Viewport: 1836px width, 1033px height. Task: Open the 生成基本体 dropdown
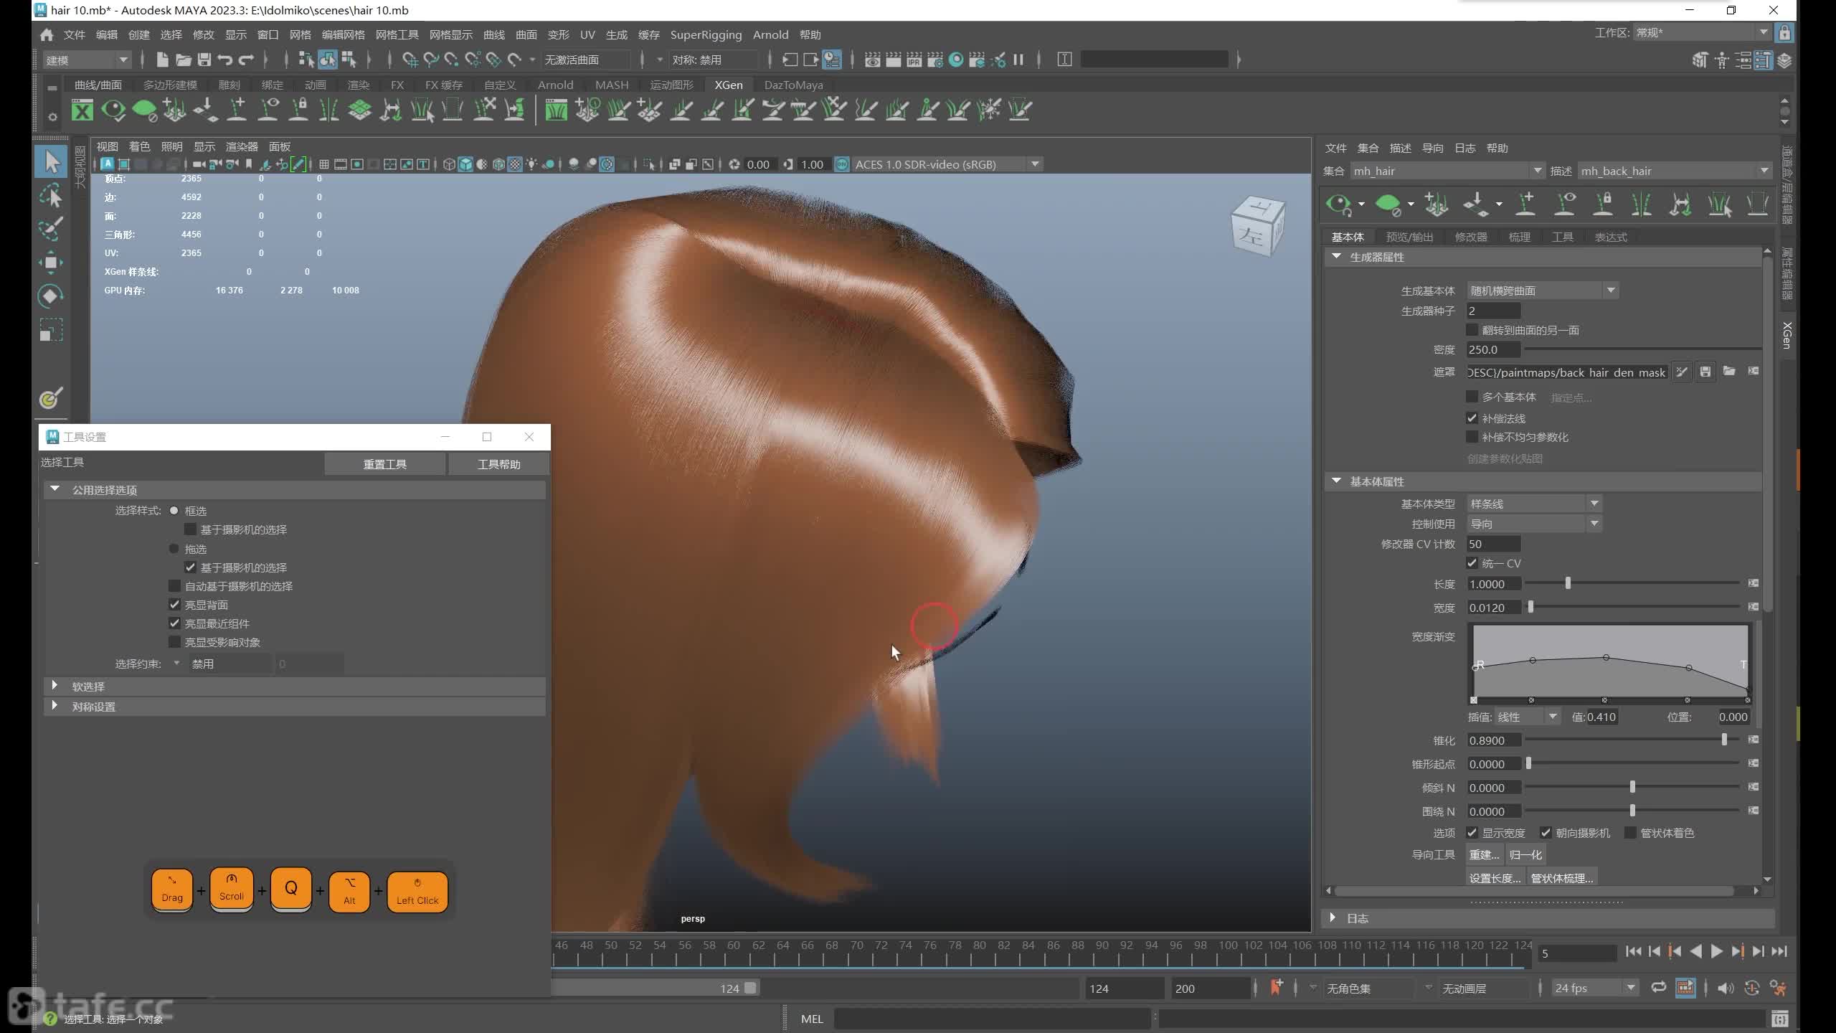tap(1543, 291)
